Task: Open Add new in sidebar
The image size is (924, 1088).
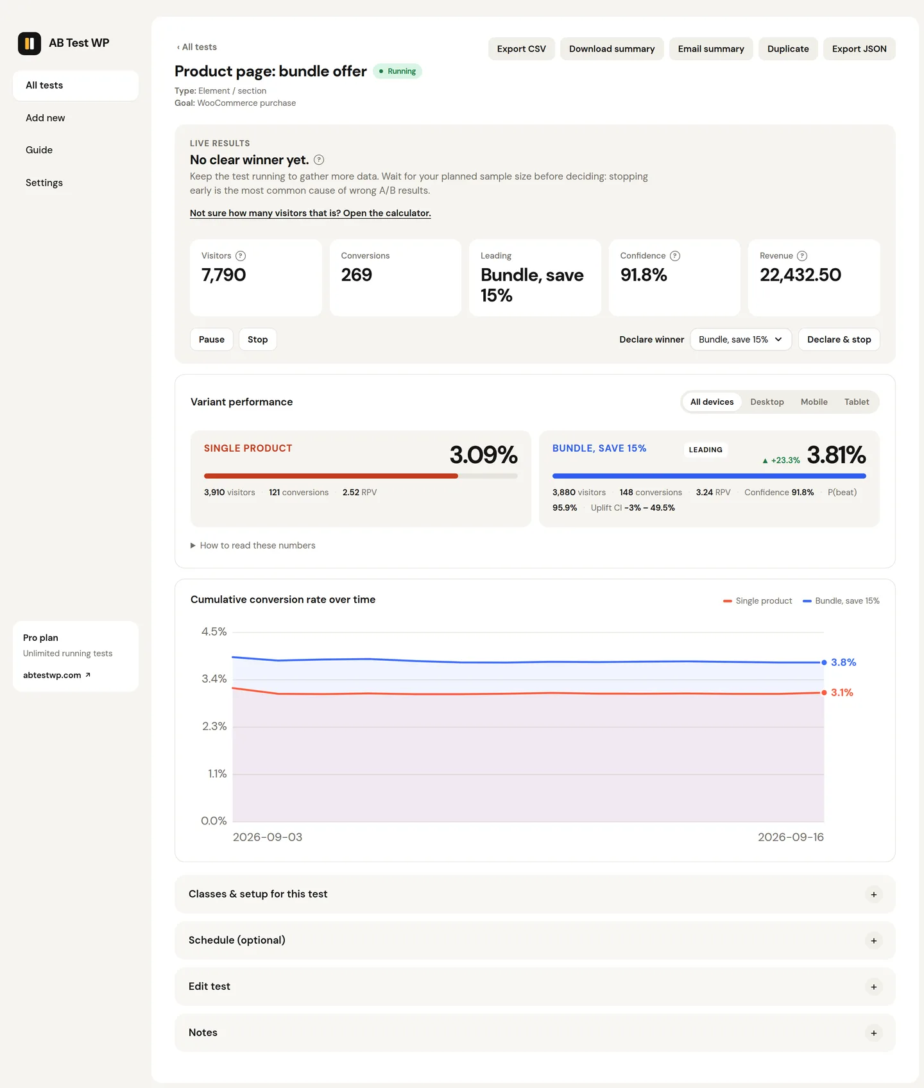Action: pos(76,118)
